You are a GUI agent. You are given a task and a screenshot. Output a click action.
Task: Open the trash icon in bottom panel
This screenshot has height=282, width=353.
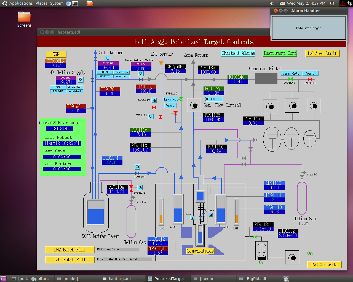coord(286,279)
